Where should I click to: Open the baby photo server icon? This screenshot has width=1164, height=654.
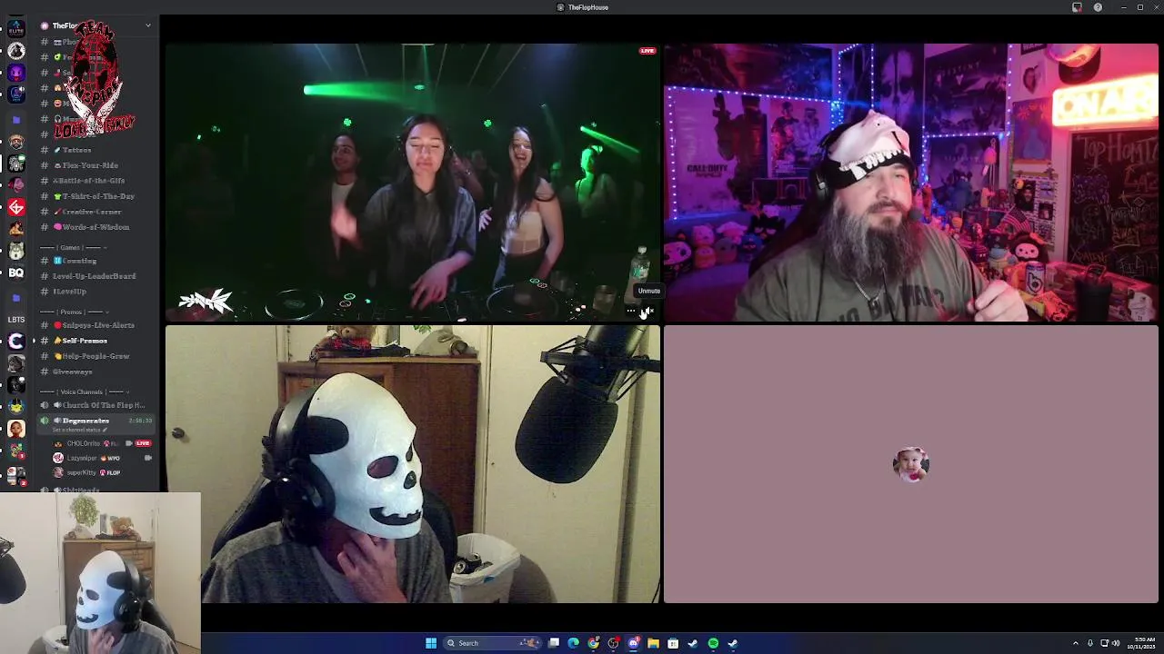pos(15,429)
